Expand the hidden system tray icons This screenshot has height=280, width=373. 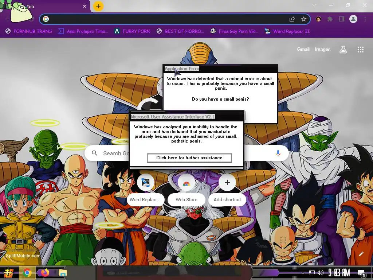click(x=303, y=273)
